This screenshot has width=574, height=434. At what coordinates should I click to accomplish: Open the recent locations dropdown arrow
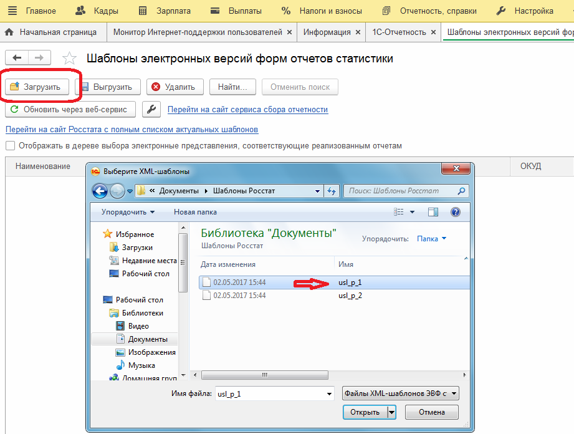pyautogui.click(x=130, y=191)
